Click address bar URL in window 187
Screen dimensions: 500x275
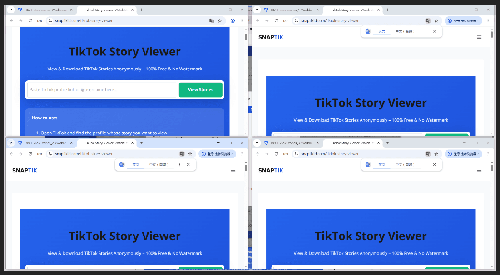tap(330, 21)
